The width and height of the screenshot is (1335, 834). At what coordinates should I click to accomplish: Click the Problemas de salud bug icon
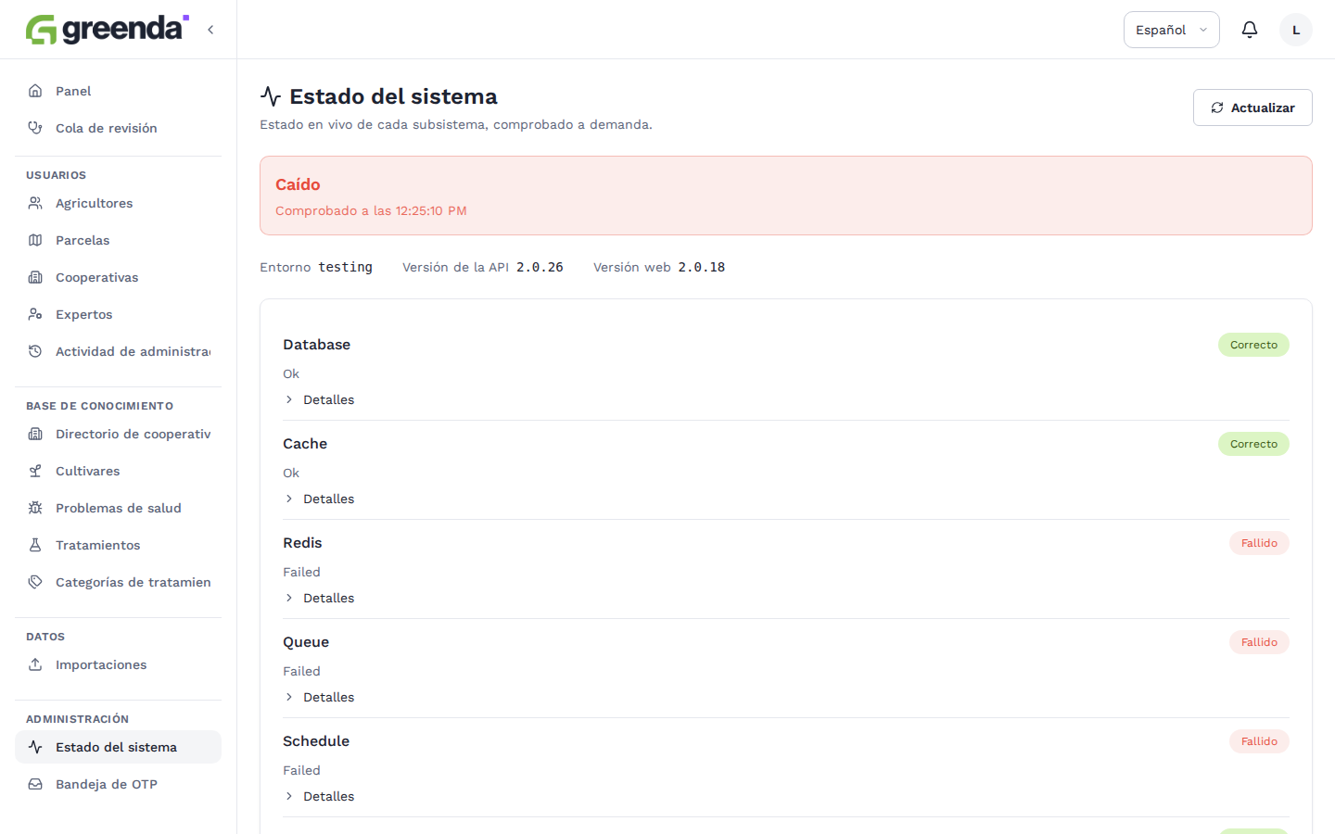(35, 508)
